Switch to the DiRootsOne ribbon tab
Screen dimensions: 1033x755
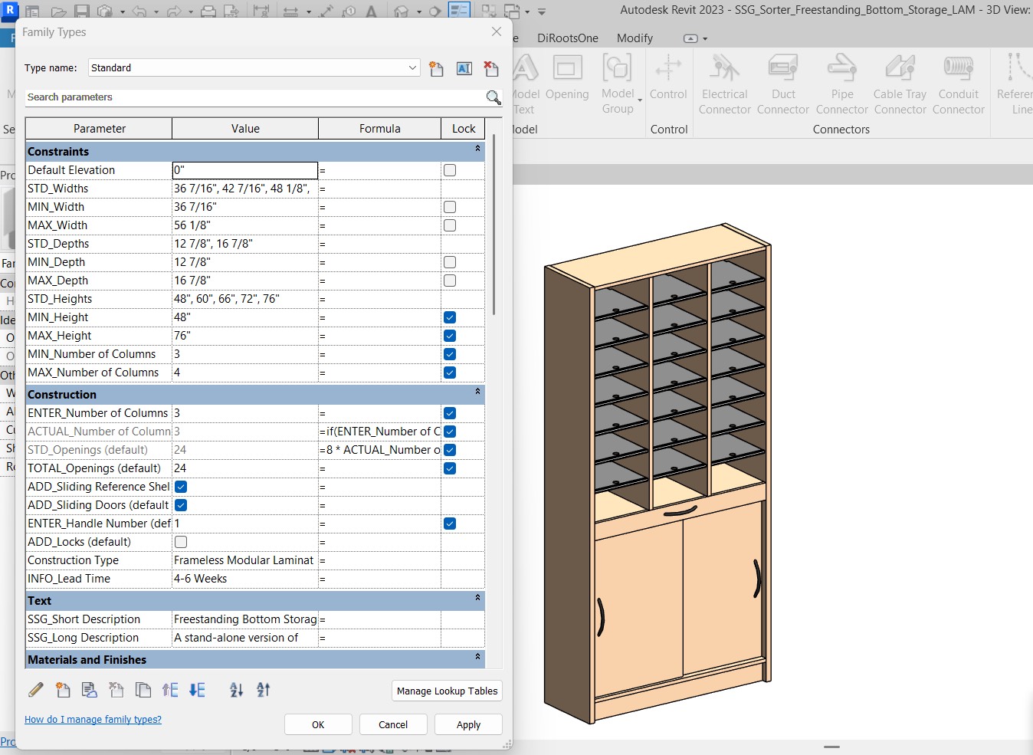pos(567,38)
